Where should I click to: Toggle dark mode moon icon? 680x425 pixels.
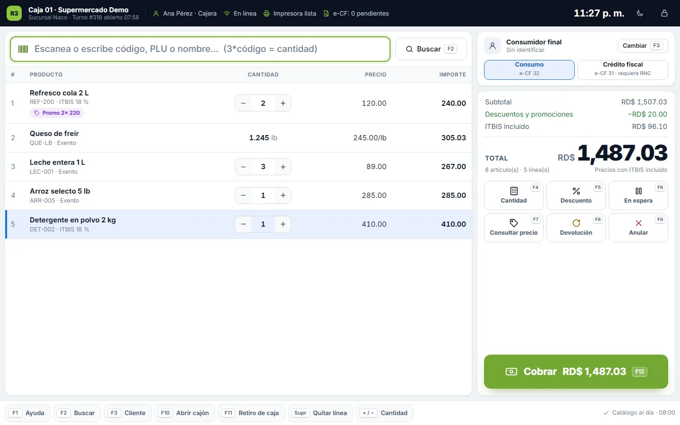click(x=640, y=13)
